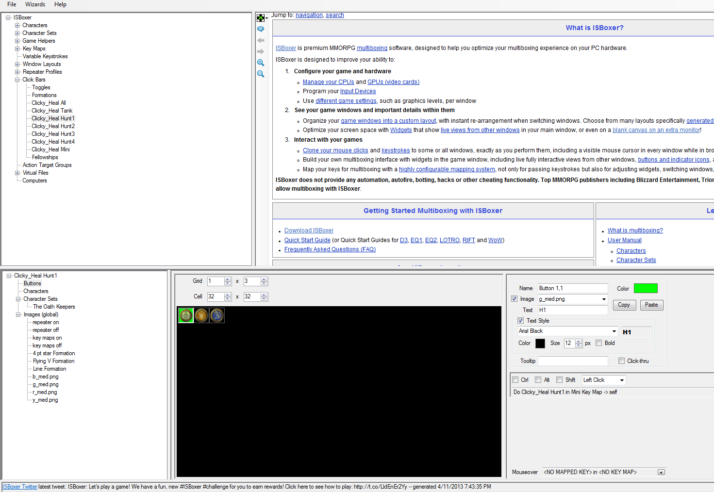Click the Text field containing H1

573,310
